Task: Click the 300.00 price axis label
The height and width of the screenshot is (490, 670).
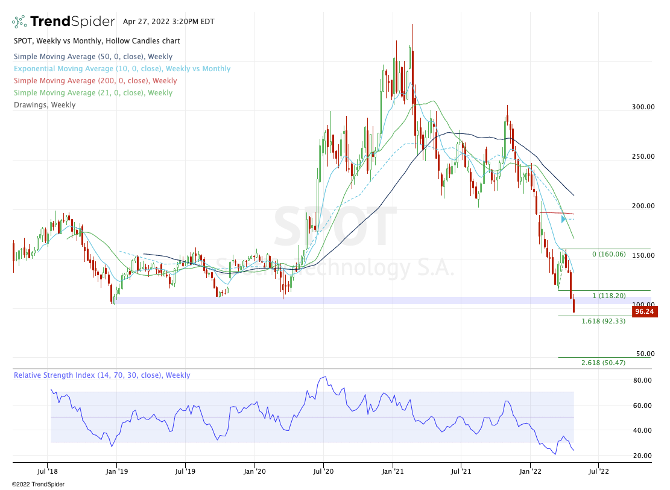Action: [x=643, y=107]
